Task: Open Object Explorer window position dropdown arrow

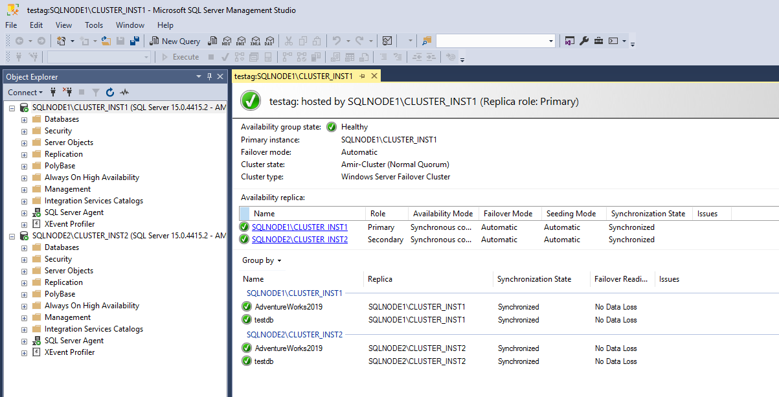Action: coord(199,76)
